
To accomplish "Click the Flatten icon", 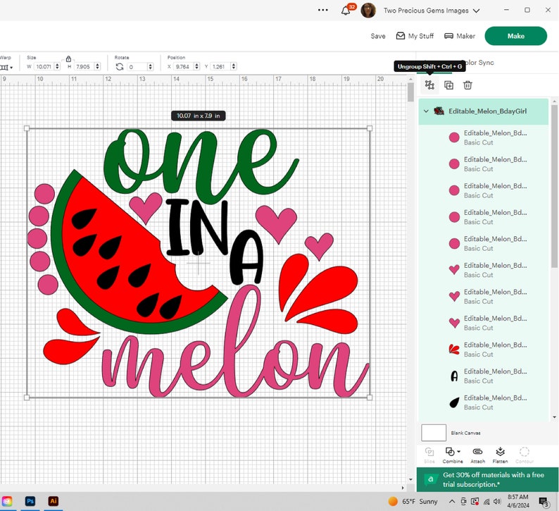I will (x=500, y=452).
